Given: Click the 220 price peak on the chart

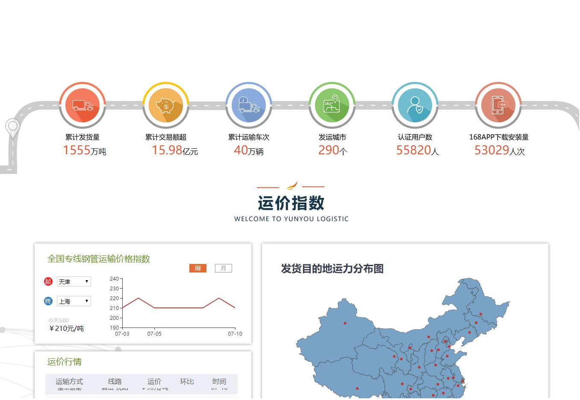Looking at the screenshot, I should tap(137, 299).
